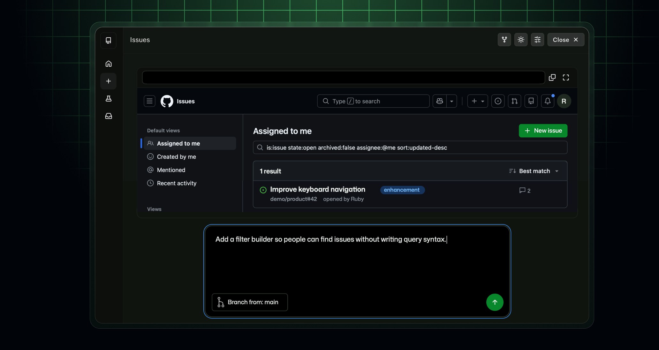Open the notifications bell
Image resolution: width=659 pixels, height=350 pixels.
[548, 101]
